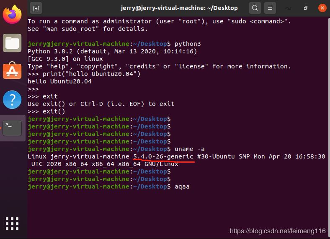Launch Ubuntu Software from the dock
Screen dimensions: 330x239
(x=12, y=71)
